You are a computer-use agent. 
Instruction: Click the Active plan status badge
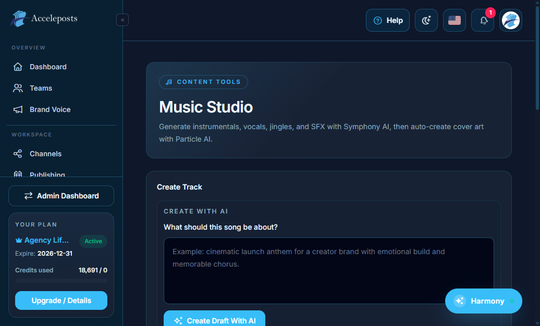[x=93, y=241]
